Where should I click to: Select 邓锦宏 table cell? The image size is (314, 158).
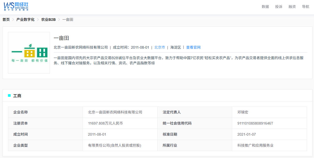[x=269, y=112]
